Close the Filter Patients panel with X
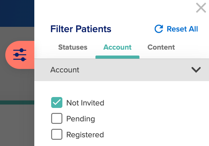 point(201,8)
